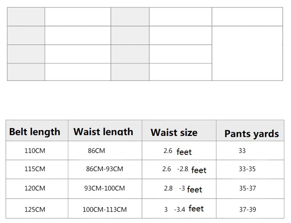Screen dimensions: 291x223
Task: Click the Waist length column header
Action: click(105, 131)
